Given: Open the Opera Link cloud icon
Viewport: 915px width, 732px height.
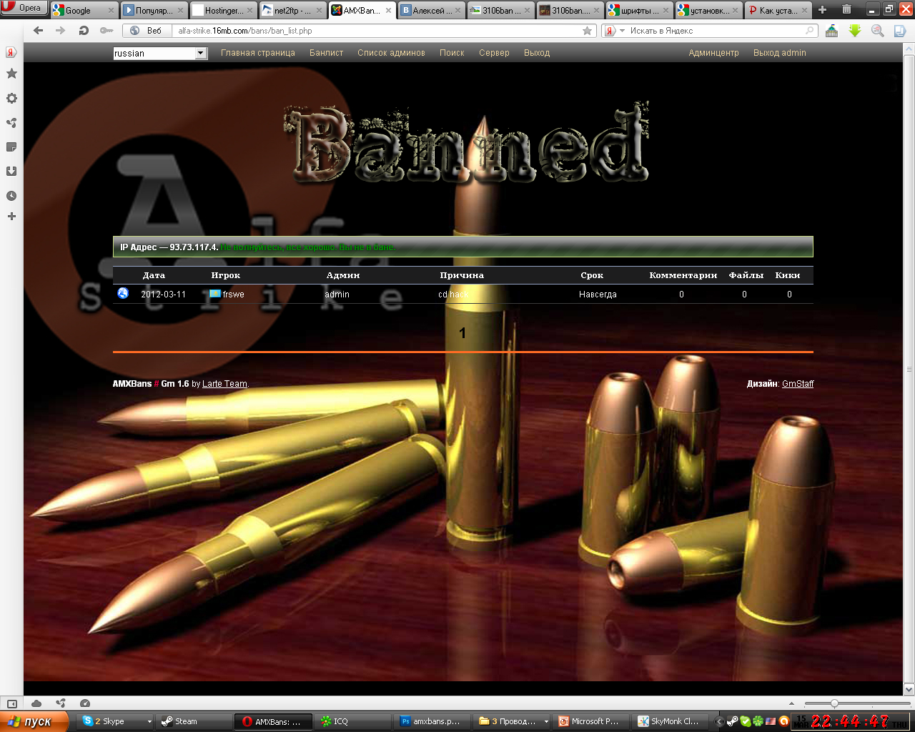Looking at the screenshot, I should (x=36, y=703).
